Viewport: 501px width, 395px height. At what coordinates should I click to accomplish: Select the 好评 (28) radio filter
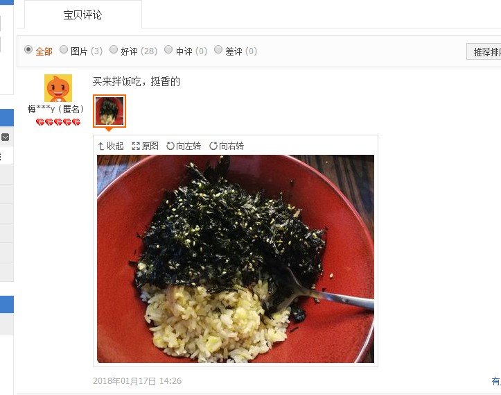[x=114, y=49]
